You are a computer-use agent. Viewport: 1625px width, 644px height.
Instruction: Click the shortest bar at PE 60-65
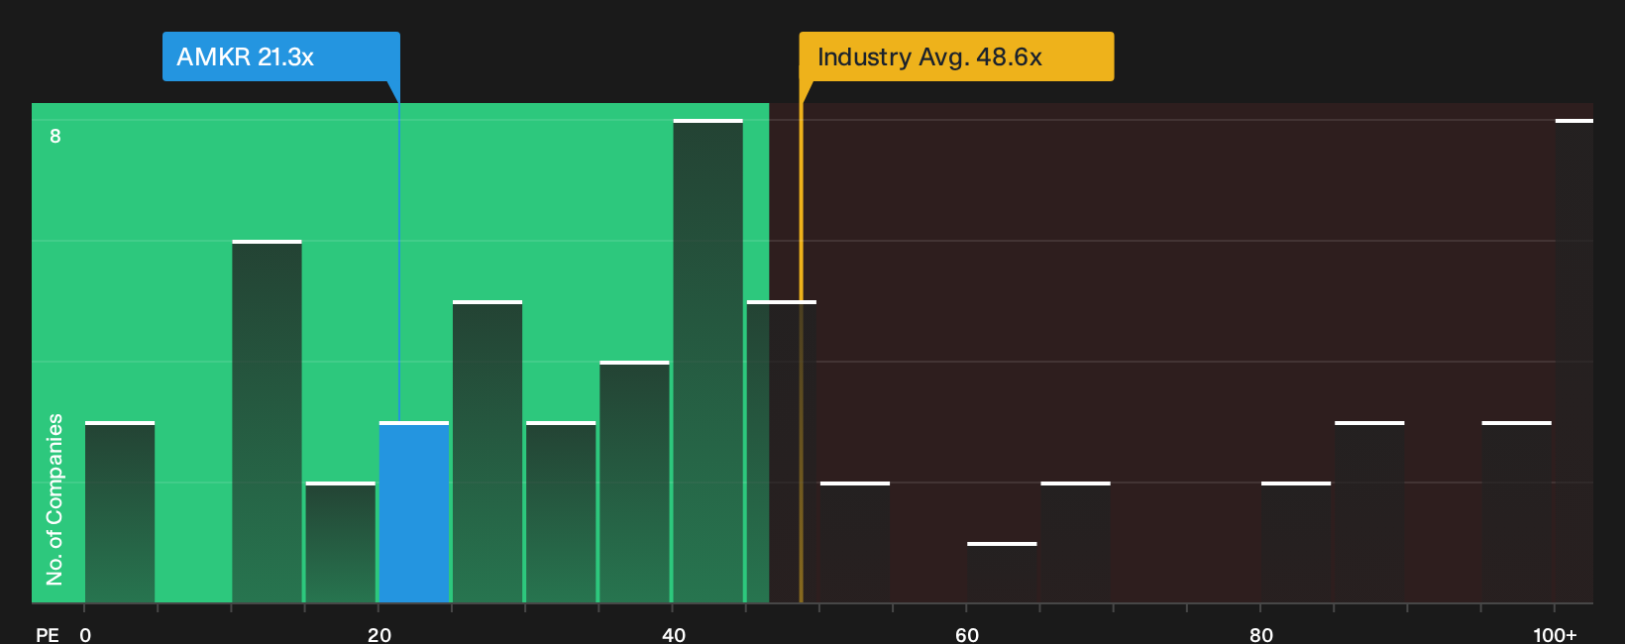[1002, 573]
